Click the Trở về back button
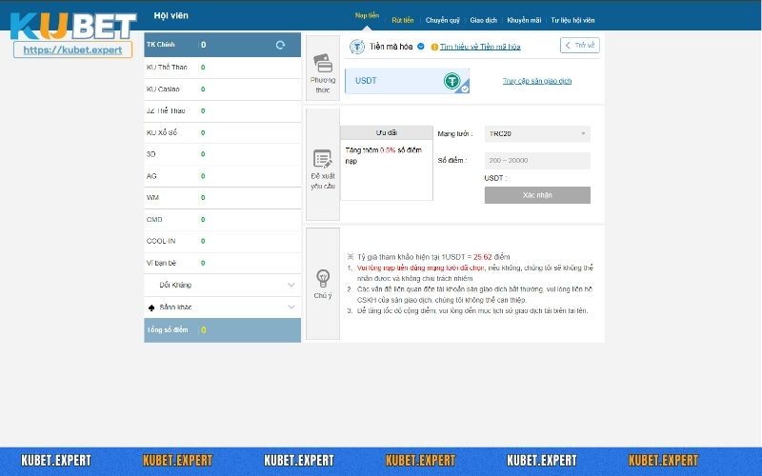The image size is (762, 476). (x=580, y=45)
